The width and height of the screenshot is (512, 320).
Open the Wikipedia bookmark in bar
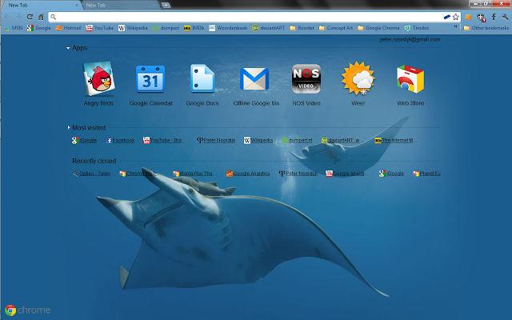click(x=133, y=28)
